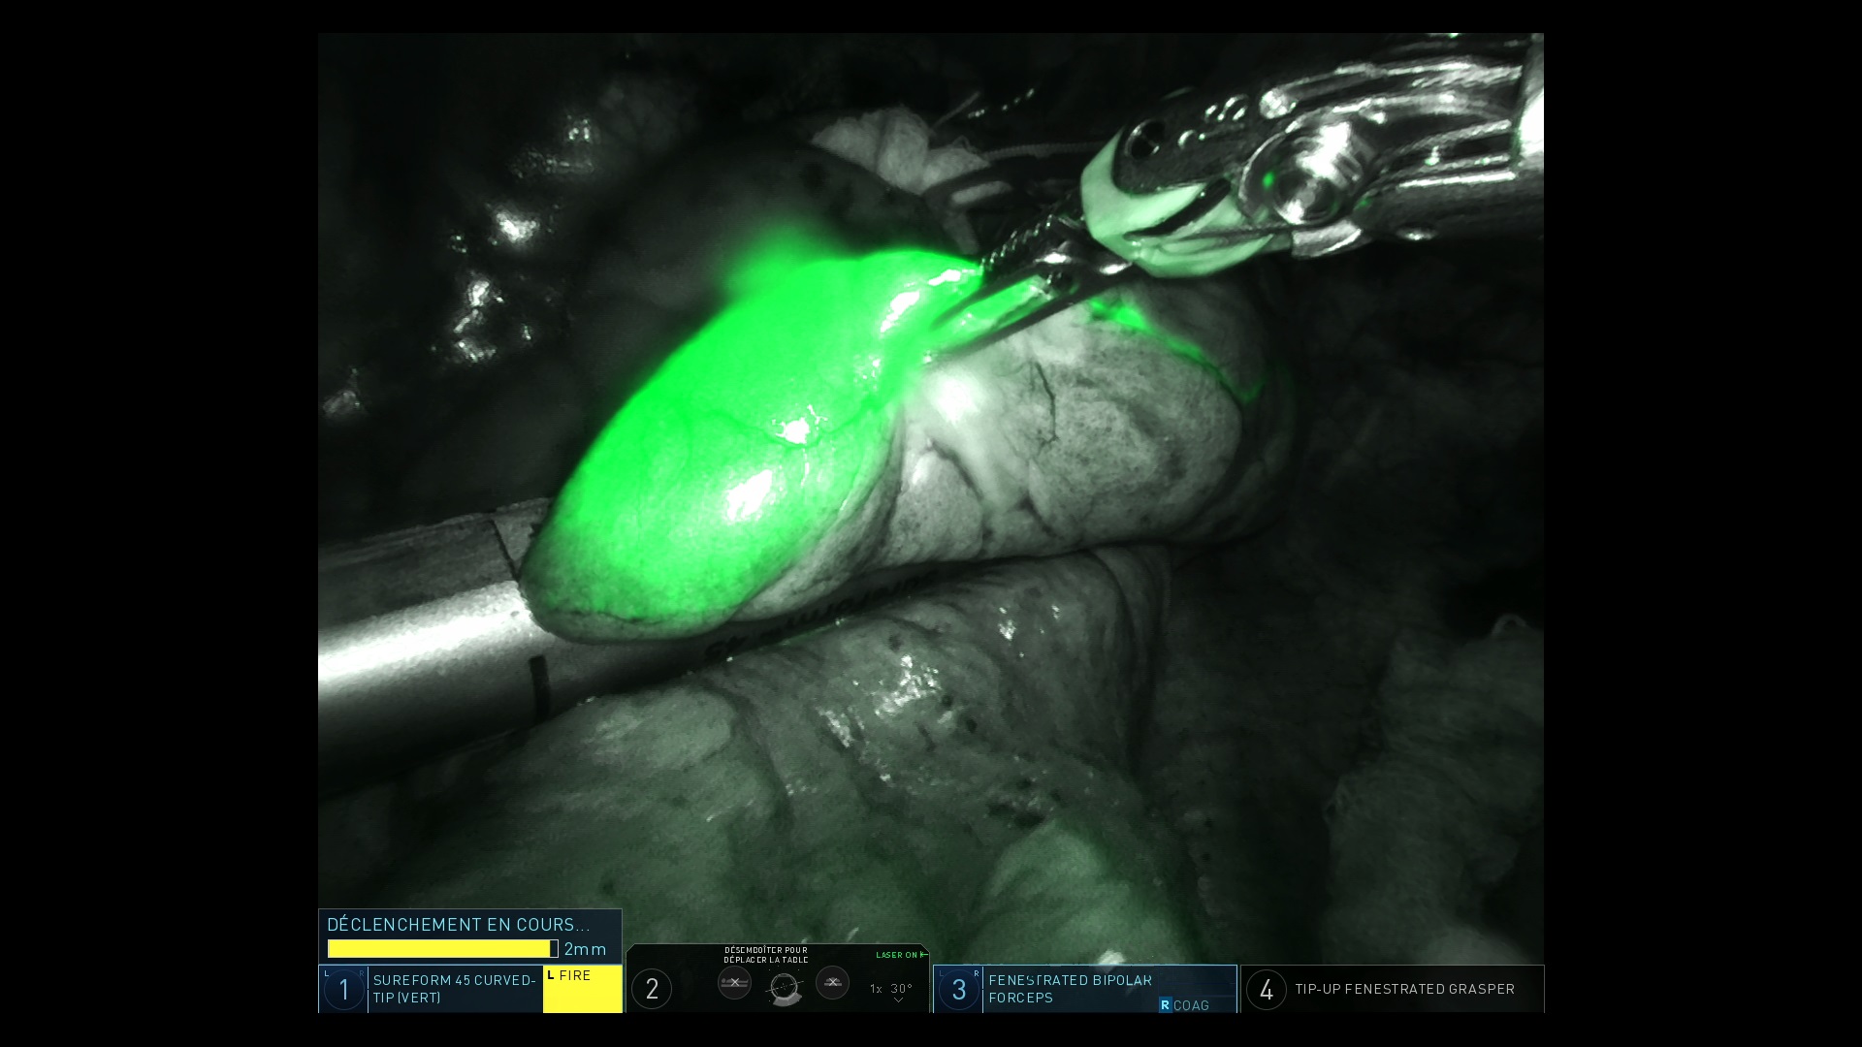Click the table motion icon right of endoscope
Screen dimensions: 1862x1047
pos(831,984)
